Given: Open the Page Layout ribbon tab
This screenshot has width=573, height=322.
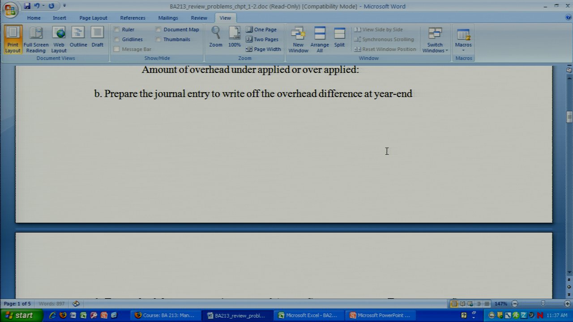Looking at the screenshot, I should (x=93, y=18).
